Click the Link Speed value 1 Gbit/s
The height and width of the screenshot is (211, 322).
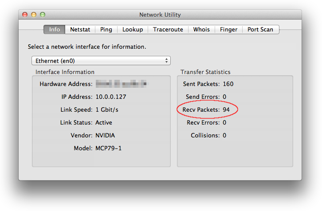107,109
